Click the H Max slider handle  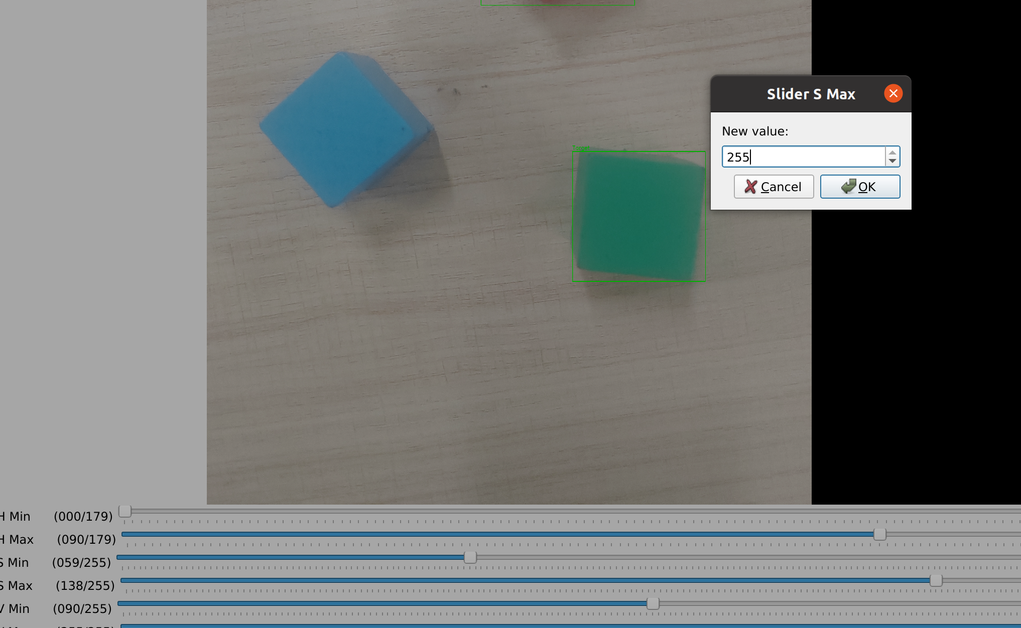coord(879,534)
